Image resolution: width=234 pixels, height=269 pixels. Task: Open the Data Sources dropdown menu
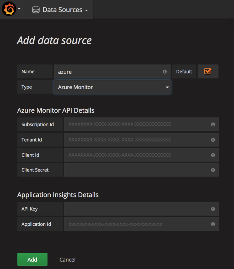pyautogui.click(x=60, y=10)
